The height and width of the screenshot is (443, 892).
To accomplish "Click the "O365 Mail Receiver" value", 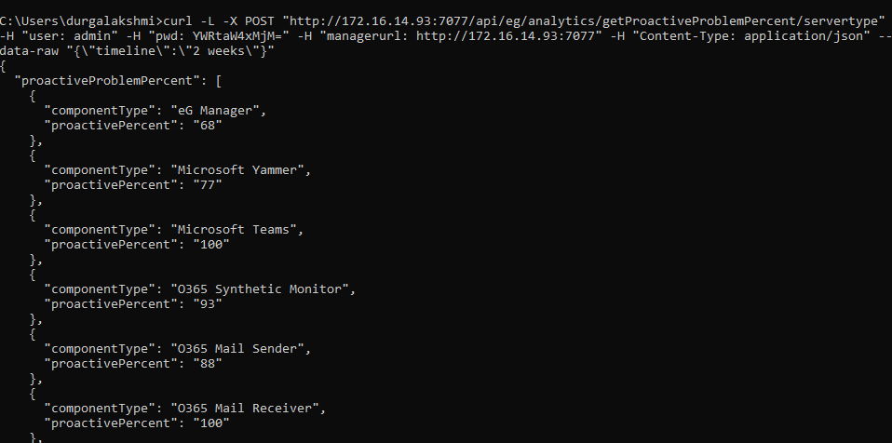I will coord(245,409).
